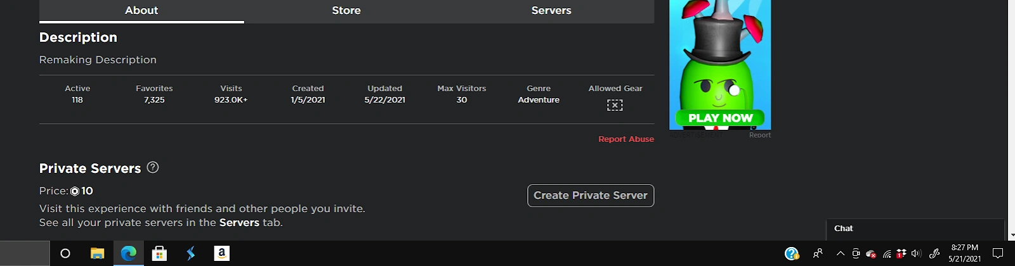Click the Microsoft Edge taskbar icon
Screen dimensions: 1015x266
129,254
